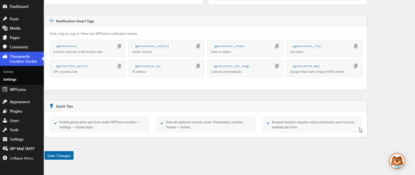Click the Save Changes button
The height and width of the screenshot is (175, 415).
point(59,156)
